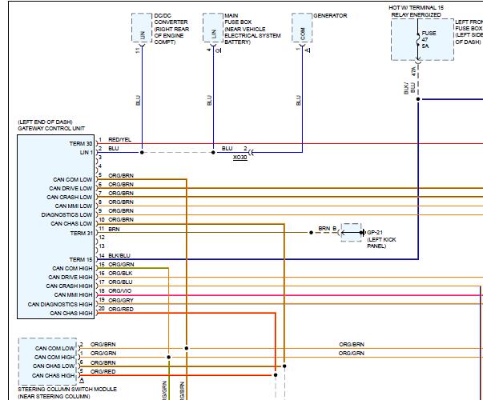Select the main fuse box LIN connector box
This screenshot has height=400, width=483.
pos(213,28)
